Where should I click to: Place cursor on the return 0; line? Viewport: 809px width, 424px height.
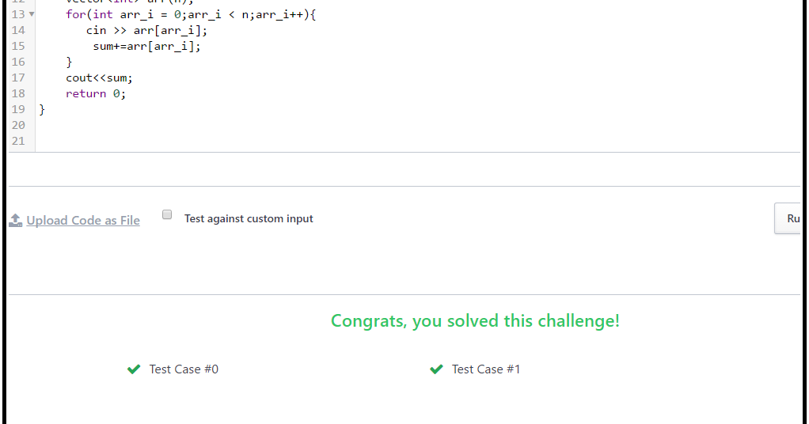point(96,94)
